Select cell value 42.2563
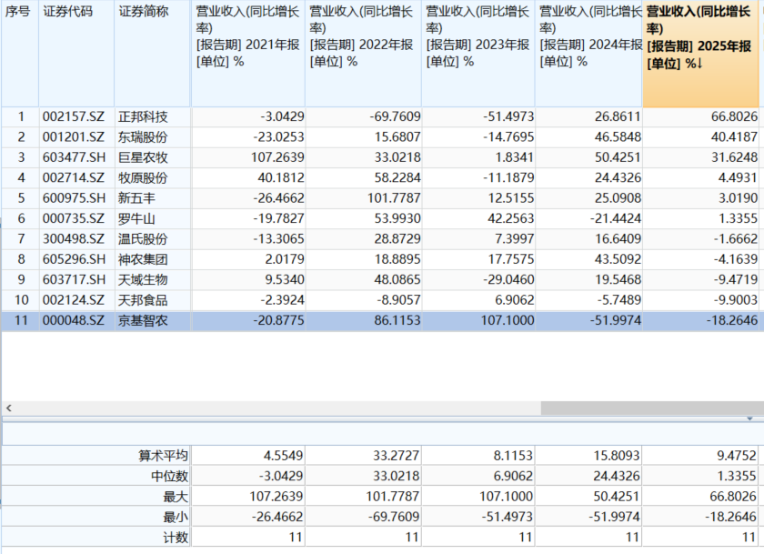This screenshot has width=764, height=554. (x=510, y=218)
